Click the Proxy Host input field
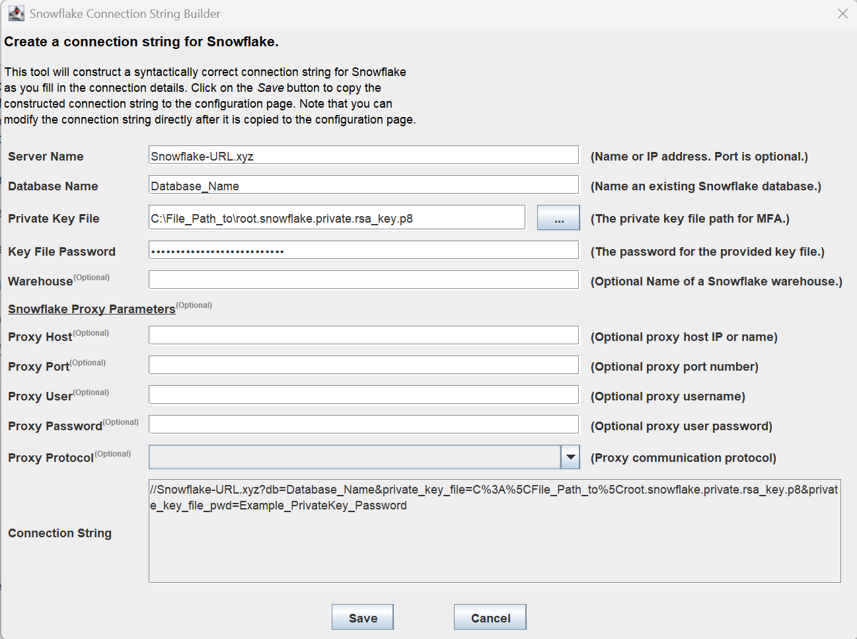 tap(363, 336)
